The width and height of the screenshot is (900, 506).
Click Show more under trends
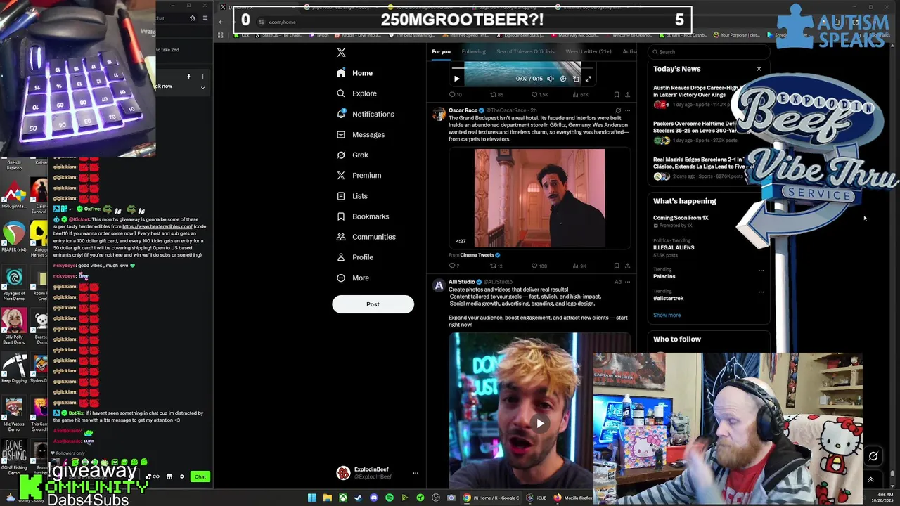coord(667,315)
